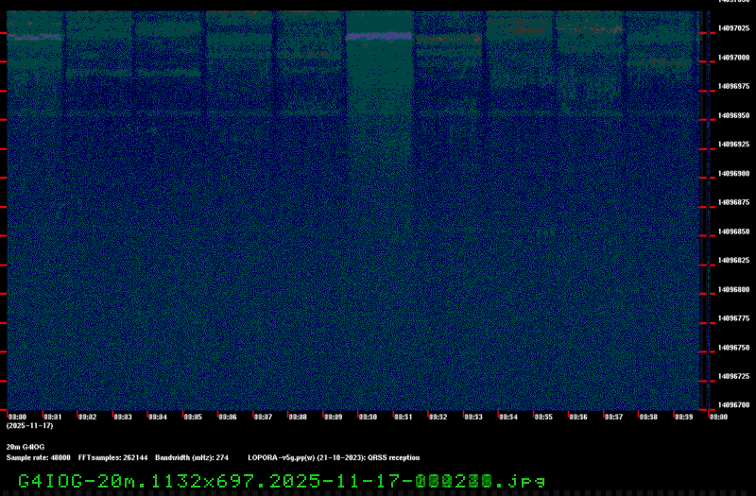Select the 14096900 frequency label
Screen dimensions: 756x496
[x=733, y=174]
